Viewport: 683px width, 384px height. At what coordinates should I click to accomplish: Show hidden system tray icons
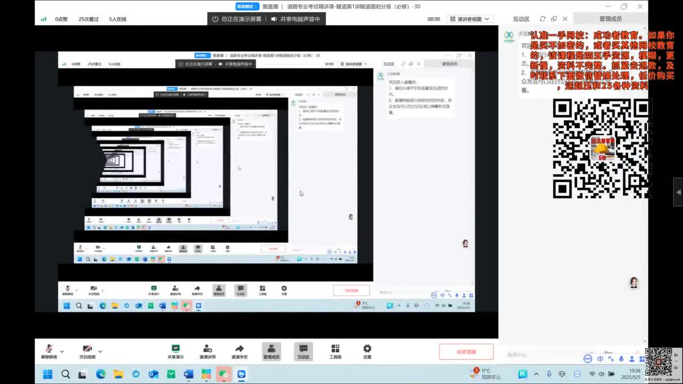(x=536, y=374)
